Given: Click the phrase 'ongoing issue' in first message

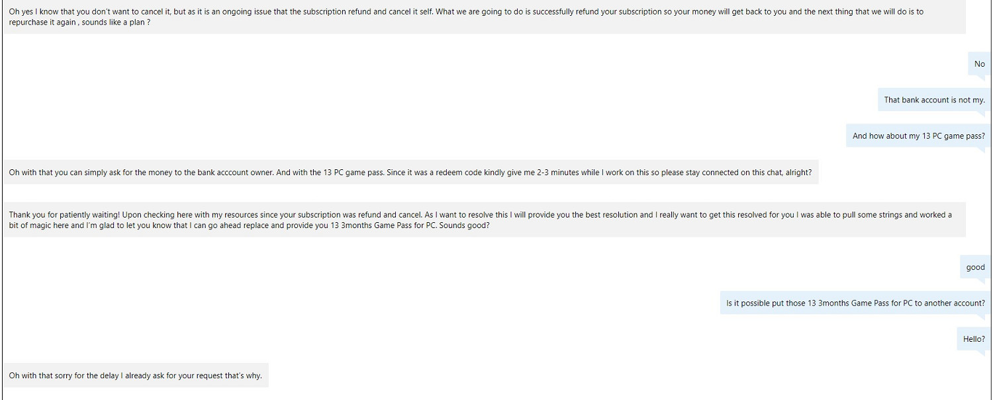Looking at the screenshot, I should [x=236, y=12].
